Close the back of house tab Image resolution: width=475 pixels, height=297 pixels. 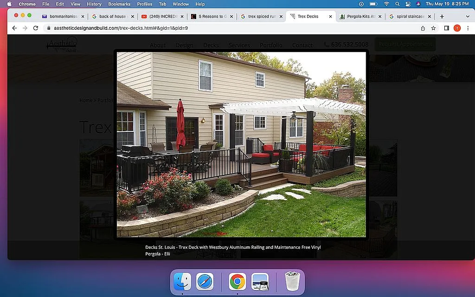click(132, 16)
